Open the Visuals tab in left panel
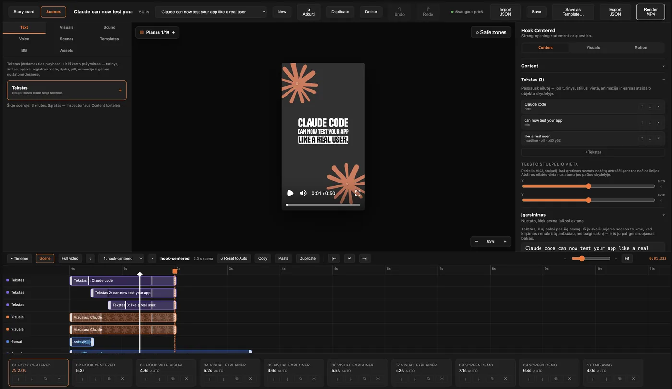672x389 pixels. 67,27
